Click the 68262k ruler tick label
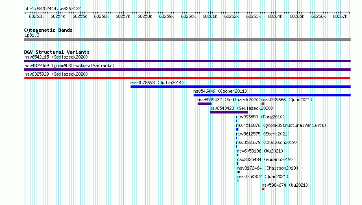 click(231, 17)
